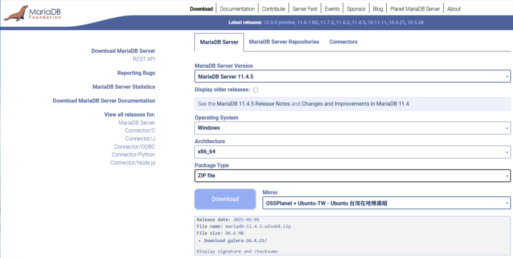Click Download MariaDB Server sidebar link
This screenshot has height=258, width=513.
[123, 51]
